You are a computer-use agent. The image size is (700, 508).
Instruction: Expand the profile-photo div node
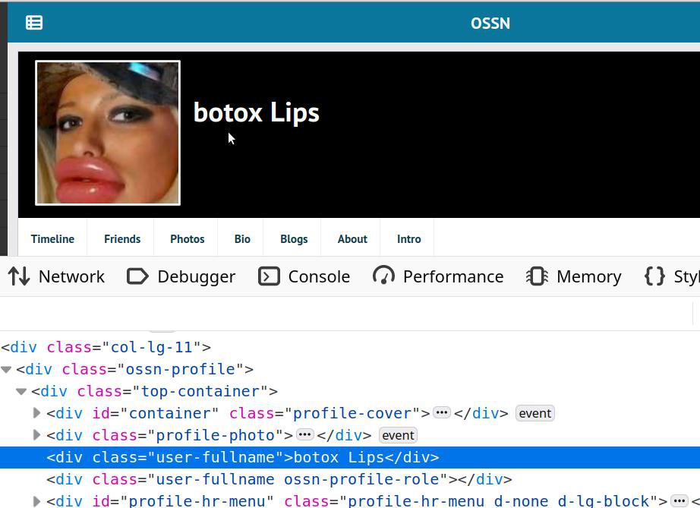tap(36, 435)
